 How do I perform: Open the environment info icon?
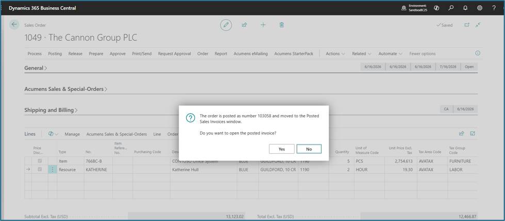pyautogui.click(x=403, y=8)
